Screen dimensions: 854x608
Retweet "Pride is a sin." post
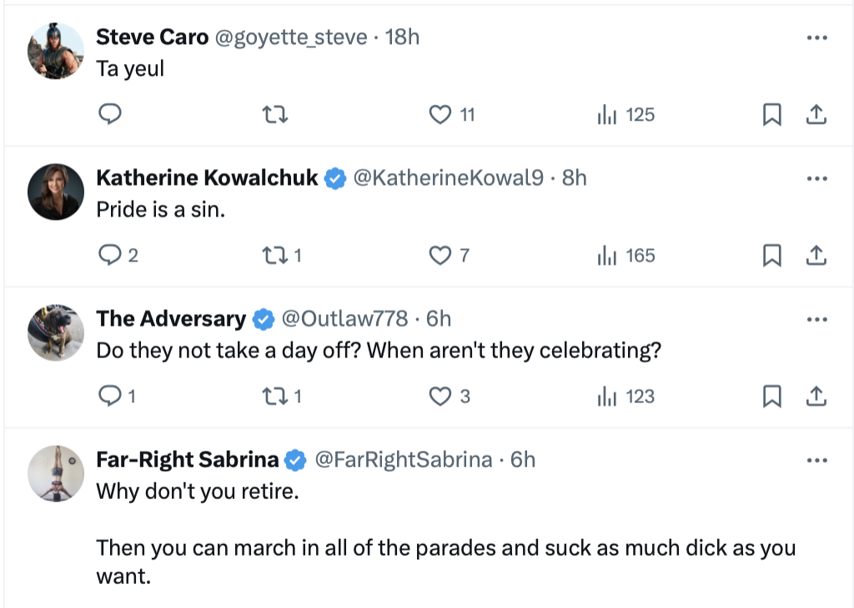[x=282, y=255]
